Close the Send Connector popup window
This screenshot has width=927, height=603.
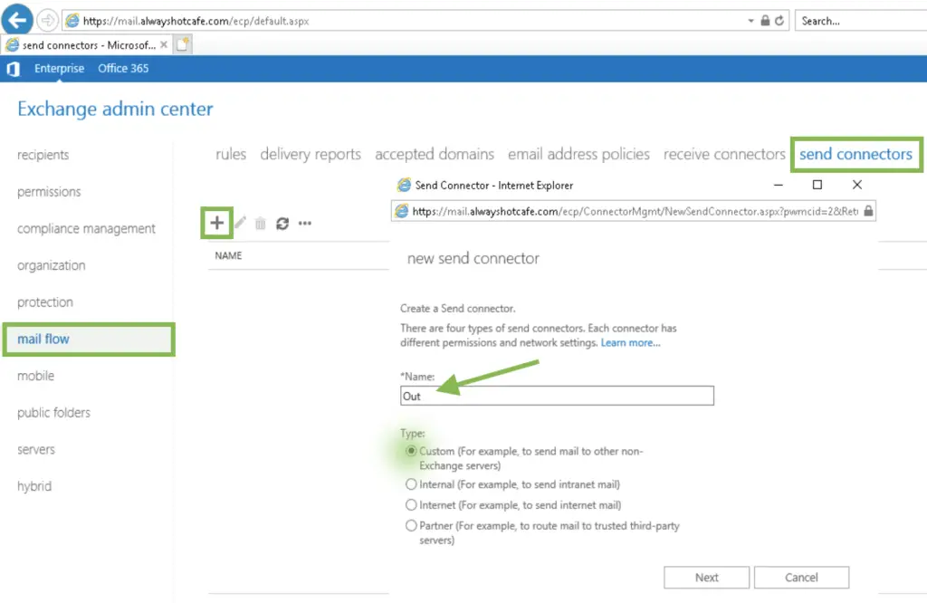pos(856,185)
